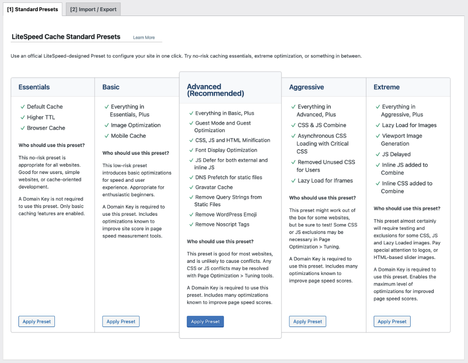This screenshot has height=363, width=468.
Task: Click the Essentials preset heading
Action: tap(34, 87)
